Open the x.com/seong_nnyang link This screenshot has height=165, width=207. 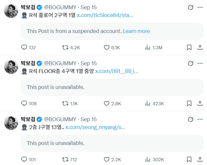coord(95,127)
